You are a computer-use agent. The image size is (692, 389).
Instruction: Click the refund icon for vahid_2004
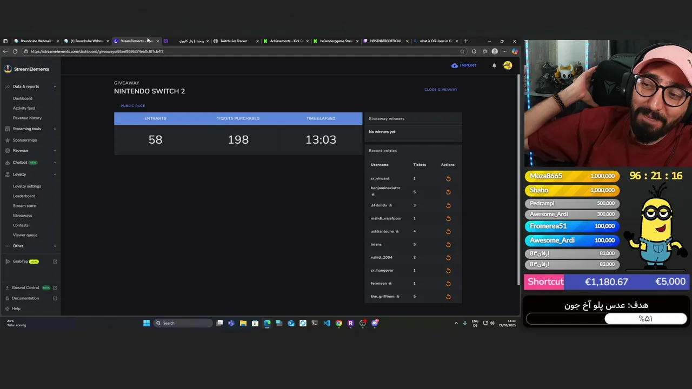point(448,258)
